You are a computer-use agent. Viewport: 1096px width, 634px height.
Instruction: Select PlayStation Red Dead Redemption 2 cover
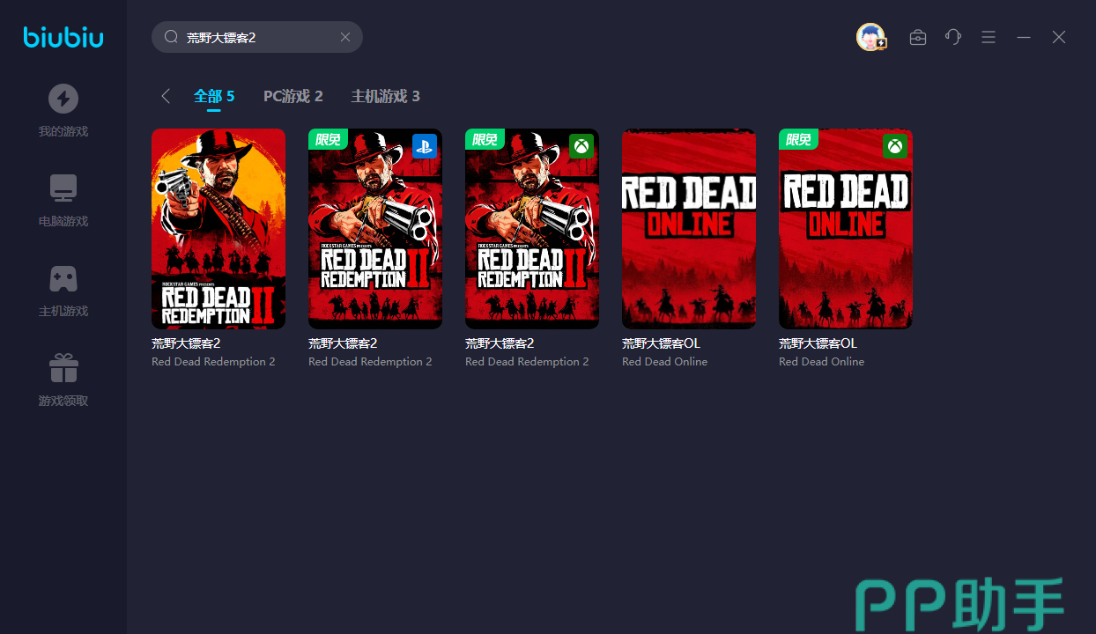point(375,229)
